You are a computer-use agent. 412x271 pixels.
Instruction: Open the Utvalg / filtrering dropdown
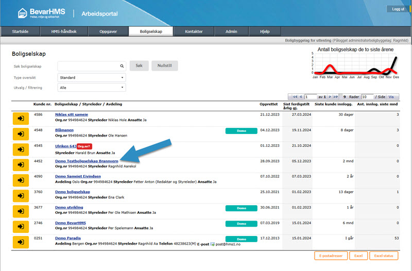coord(91,88)
